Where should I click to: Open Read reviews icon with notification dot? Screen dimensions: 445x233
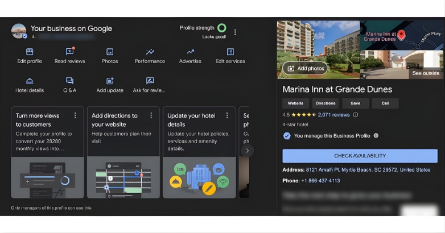(70, 51)
